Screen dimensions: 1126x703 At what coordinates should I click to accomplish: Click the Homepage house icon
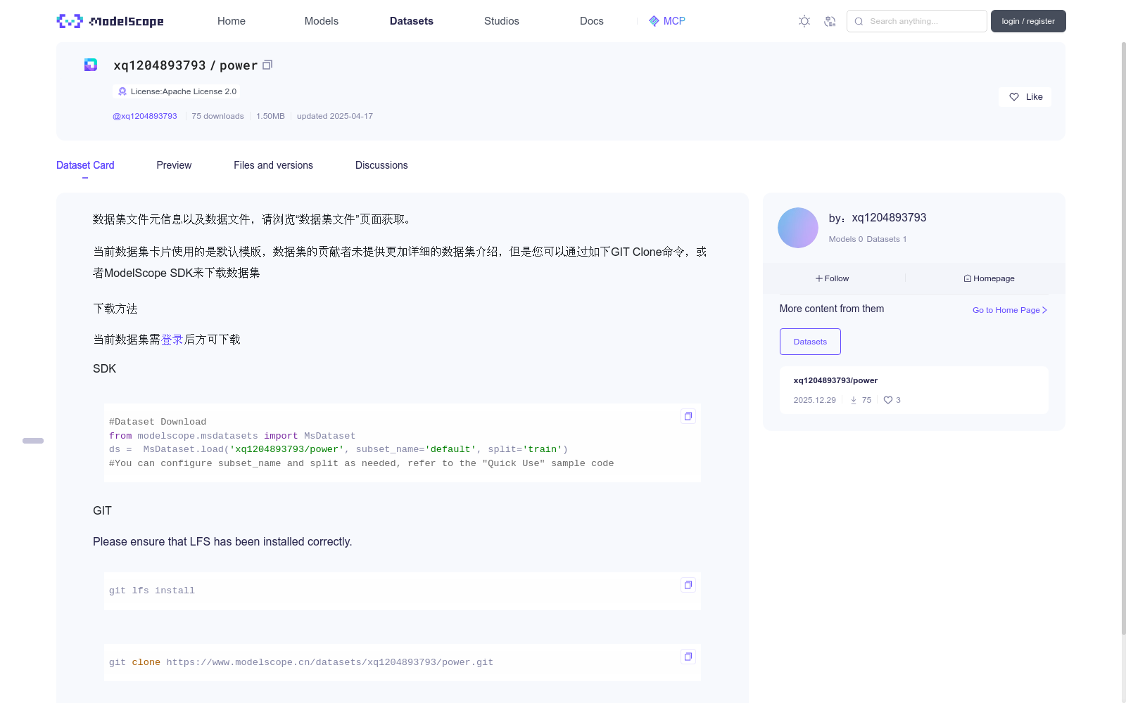[968, 278]
